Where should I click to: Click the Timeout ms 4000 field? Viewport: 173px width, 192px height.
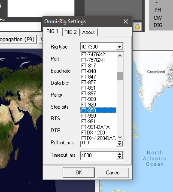coord(98,155)
